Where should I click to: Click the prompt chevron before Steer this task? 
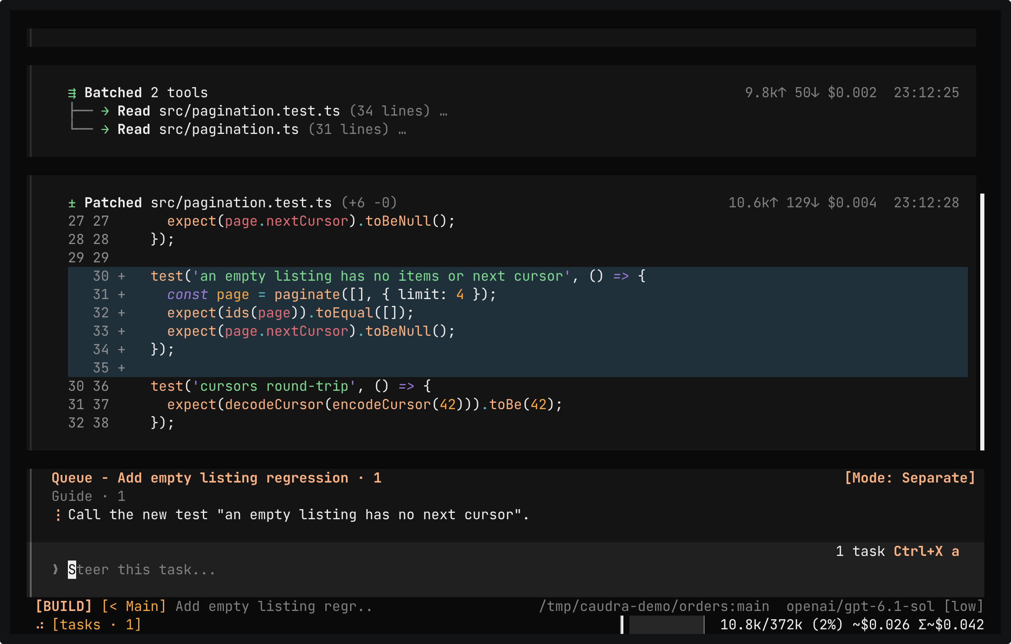(56, 570)
